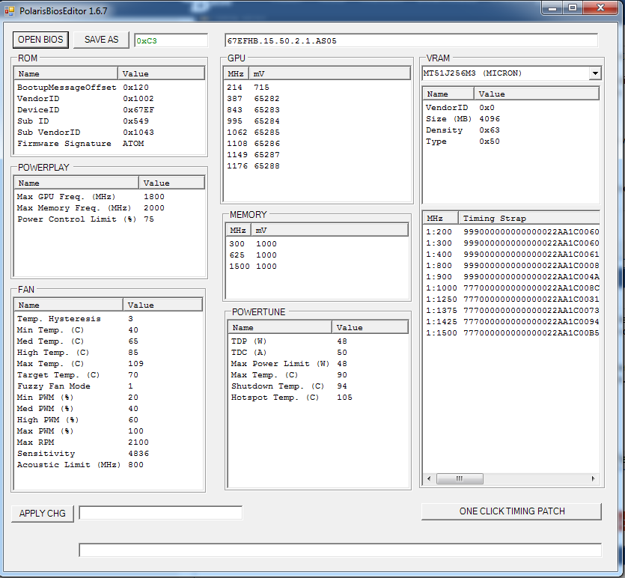Select the GPU 214 MHz row
The height and width of the screenshot is (578, 625).
(317, 88)
